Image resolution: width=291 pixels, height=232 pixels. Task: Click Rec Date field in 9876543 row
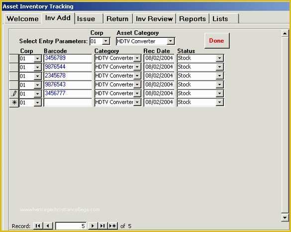click(x=159, y=85)
